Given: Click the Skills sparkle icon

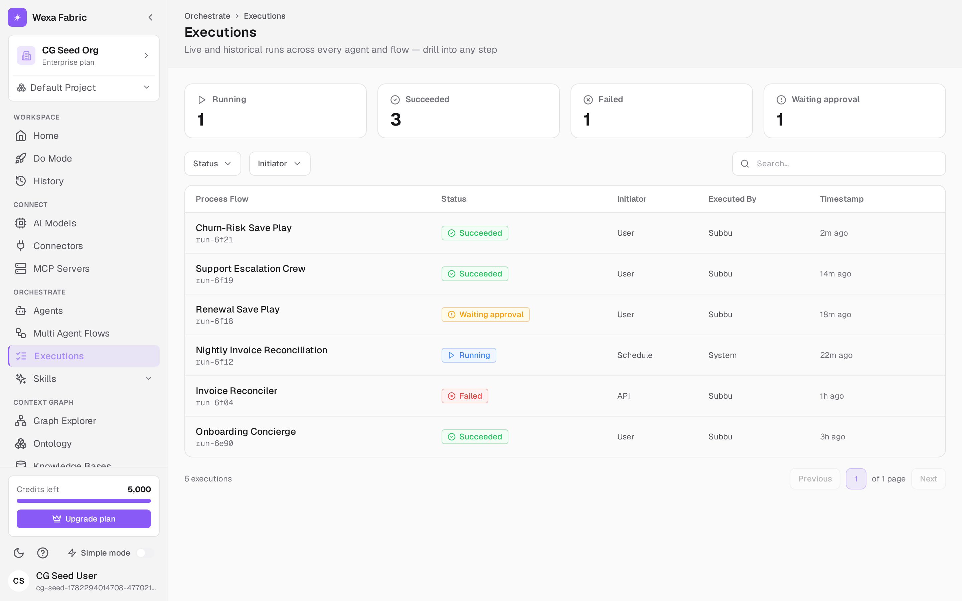Looking at the screenshot, I should click(x=21, y=379).
